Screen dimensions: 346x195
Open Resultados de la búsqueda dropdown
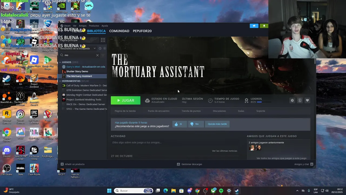tap(94, 48)
